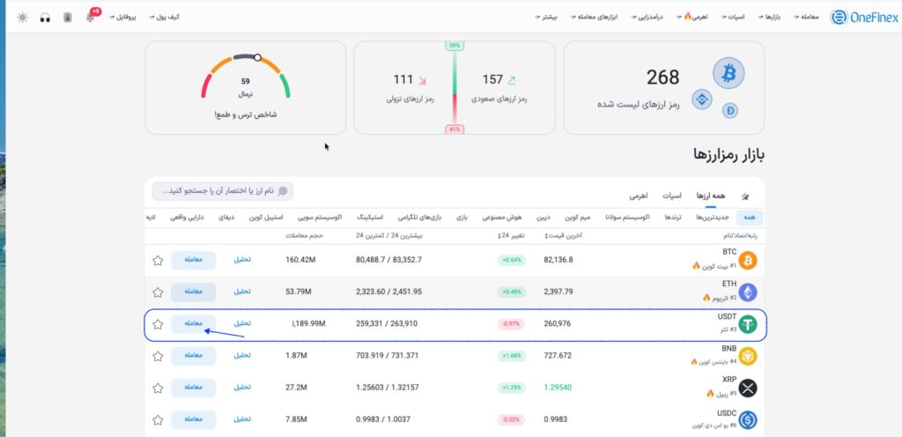Image resolution: width=902 pixels, height=437 pixels.
Task: Click the Bitcoin icon in listed coins card
Action: tap(728, 73)
